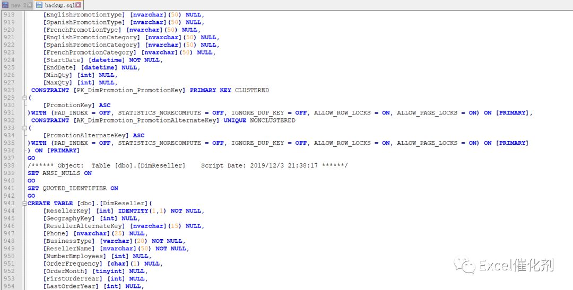Close the 'new 2' tab with its X
Image resolution: width=573 pixels, height=290 pixels.
[30, 5]
